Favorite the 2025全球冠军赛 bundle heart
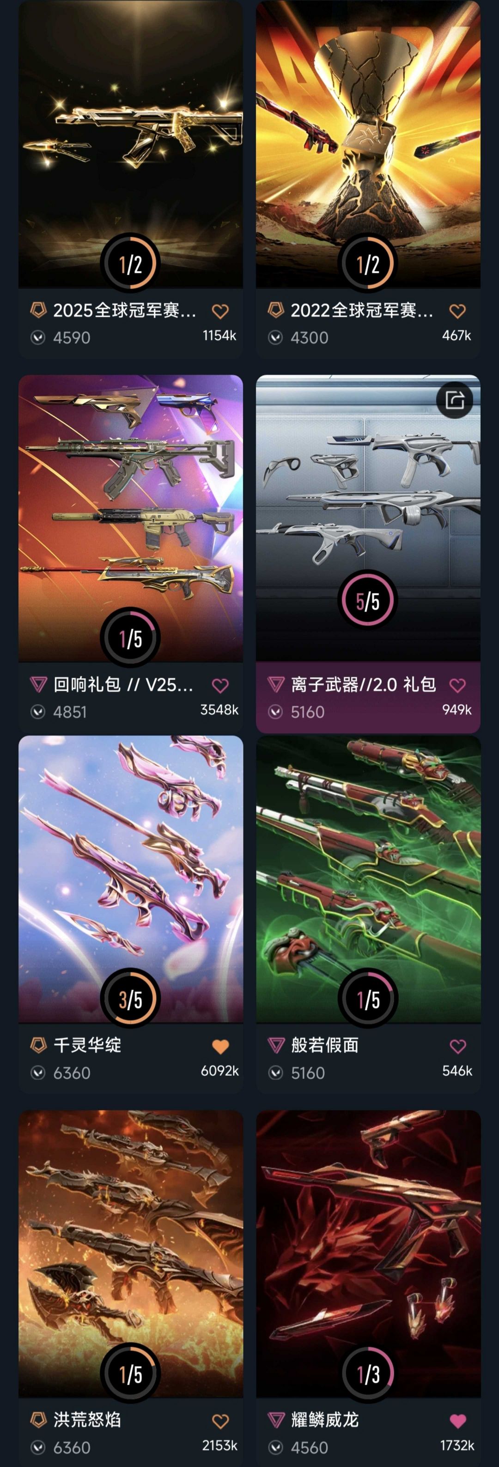Image resolution: width=499 pixels, height=1467 pixels. [x=220, y=311]
